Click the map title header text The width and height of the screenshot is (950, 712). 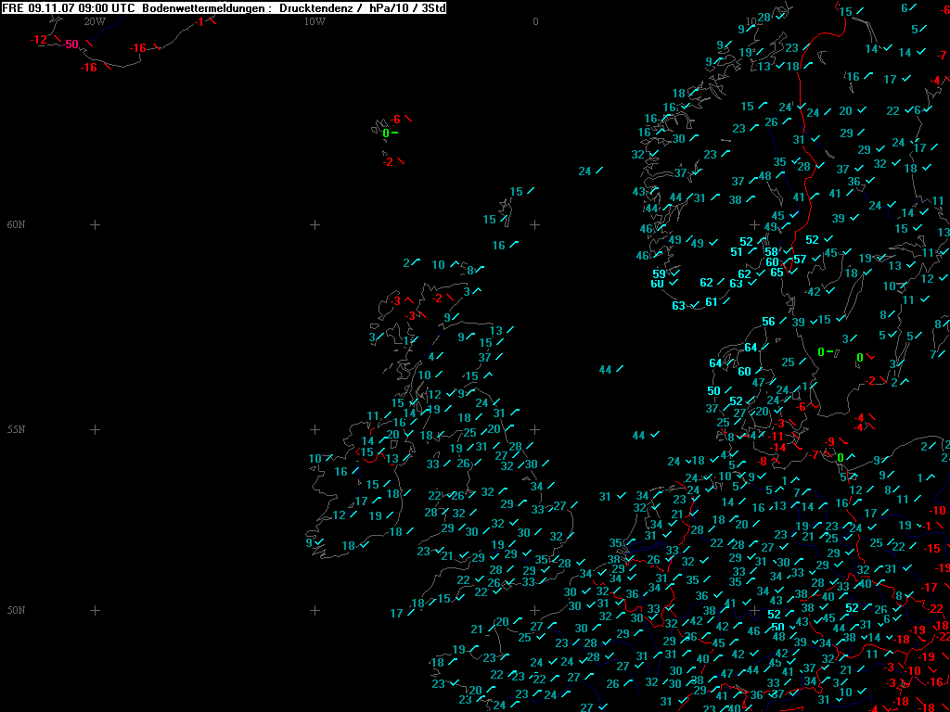click(x=223, y=7)
